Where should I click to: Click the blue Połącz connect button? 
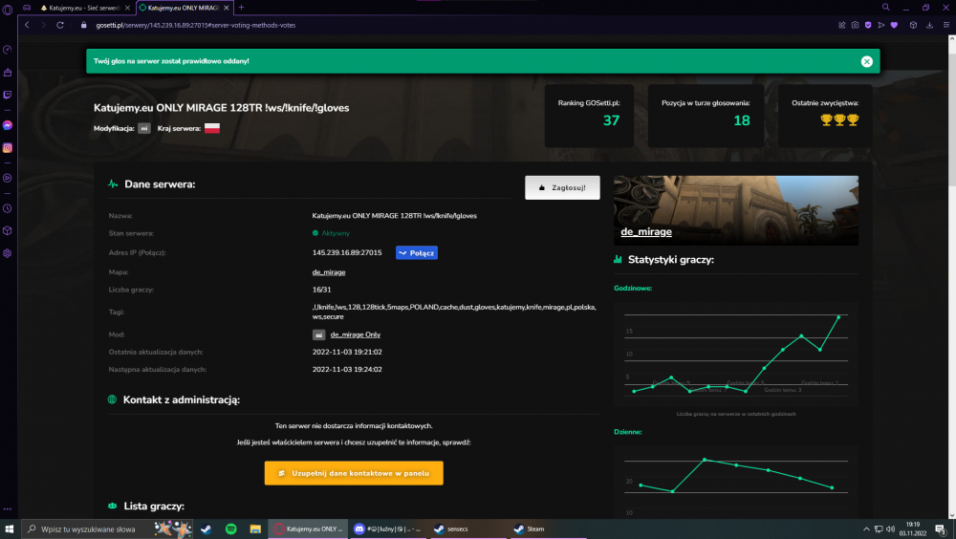[x=417, y=252]
